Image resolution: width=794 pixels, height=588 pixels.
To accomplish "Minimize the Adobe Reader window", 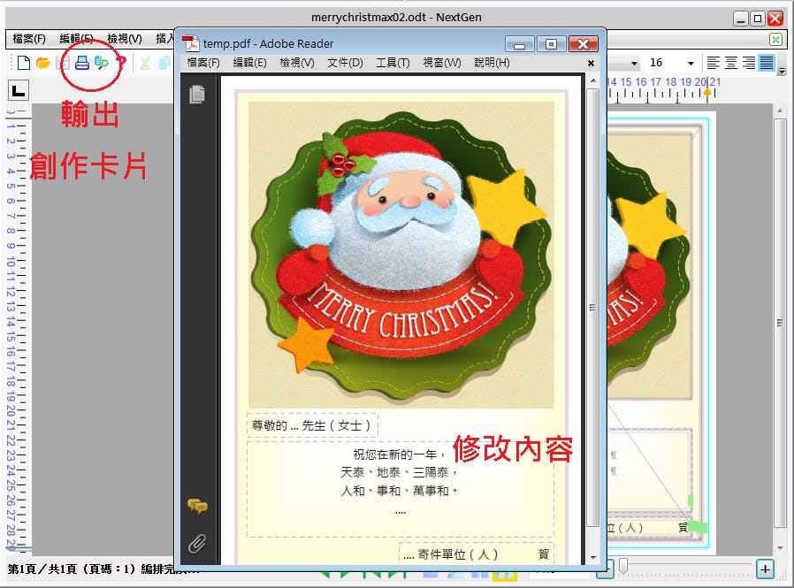I will point(520,44).
